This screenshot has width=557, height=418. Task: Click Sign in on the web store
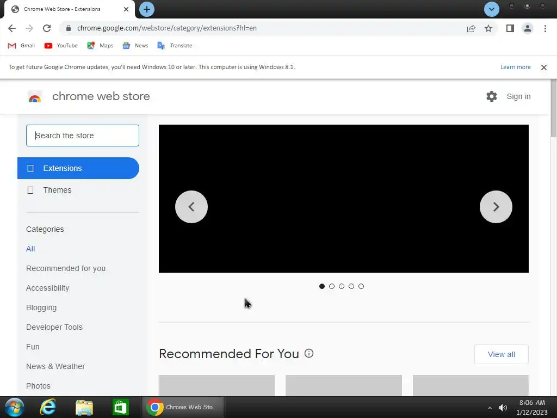pyautogui.click(x=518, y=96)
